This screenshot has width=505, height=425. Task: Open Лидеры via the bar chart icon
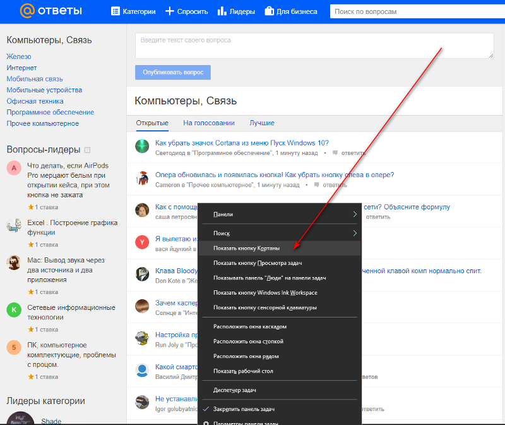(222, 11)
